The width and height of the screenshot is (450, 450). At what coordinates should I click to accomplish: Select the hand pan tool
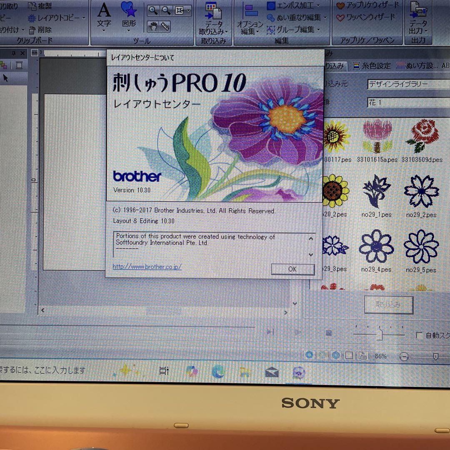[153, 27]
